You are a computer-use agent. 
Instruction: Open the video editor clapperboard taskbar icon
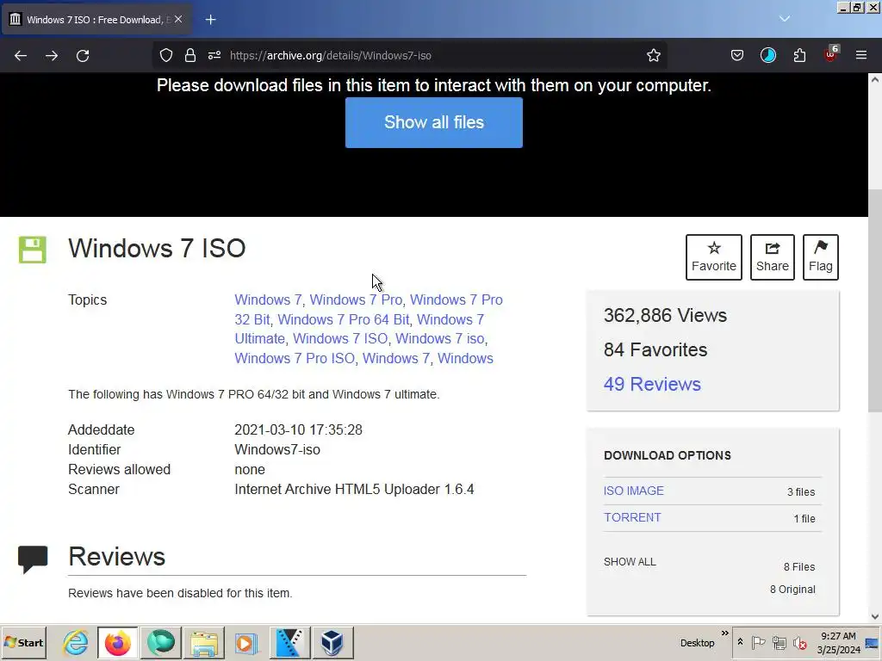click(289, 642)
